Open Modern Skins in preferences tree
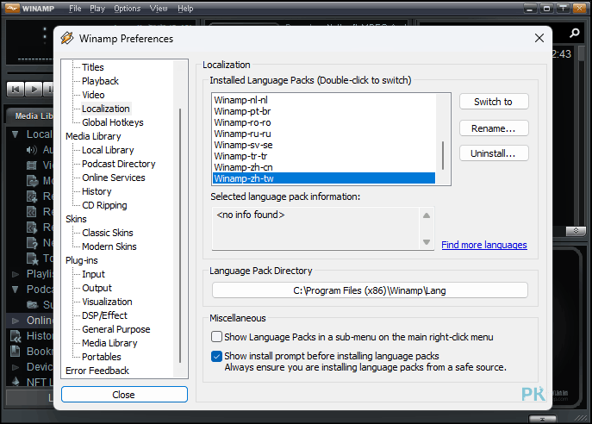The image size is (592, 424). pos(109,246)
